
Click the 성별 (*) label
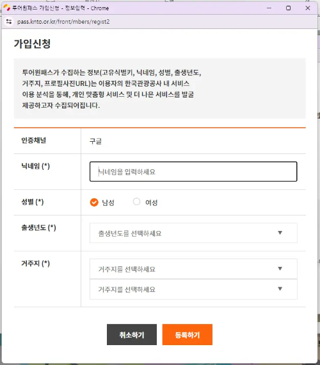33,202
